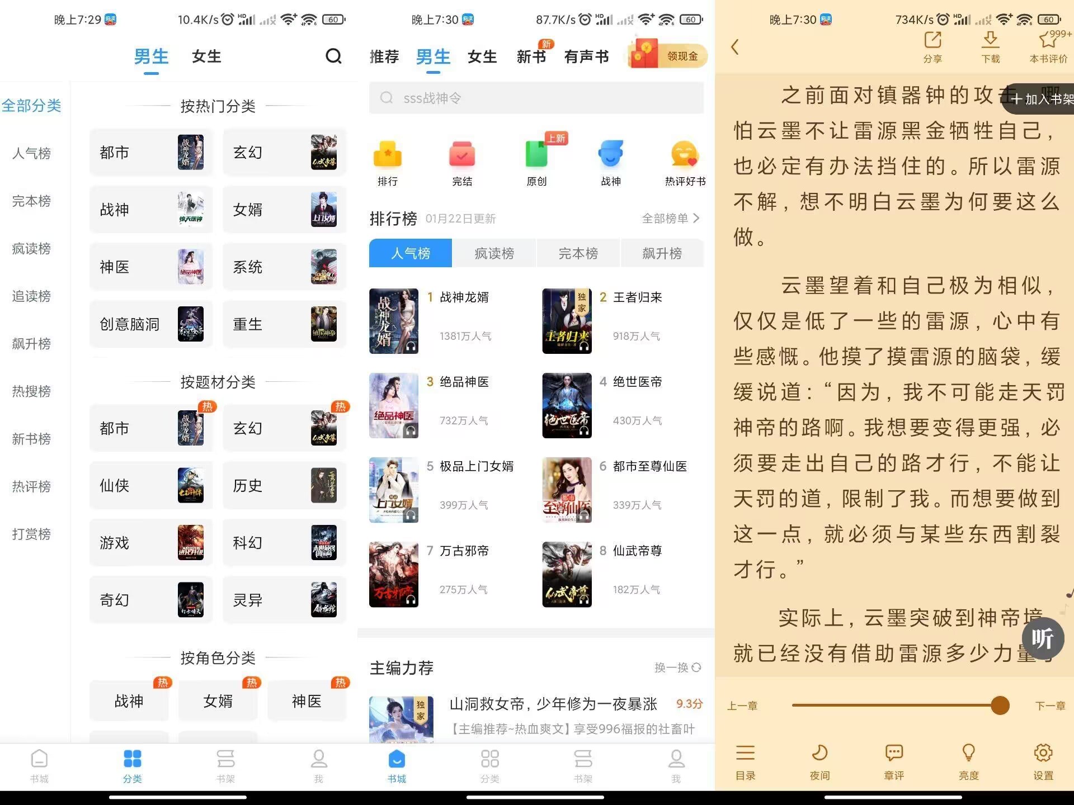Download this book via the 下载 icon
This screenshot has width=1074, height=805.
click(x=990, y=45)
